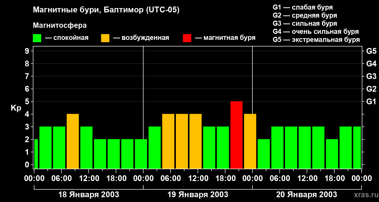Image resolution: width=379 pixels, height=202 pixels.
Task: Click the line "G2 — средняя буря"
Action: pyautogui.click(x=305, y=15)
